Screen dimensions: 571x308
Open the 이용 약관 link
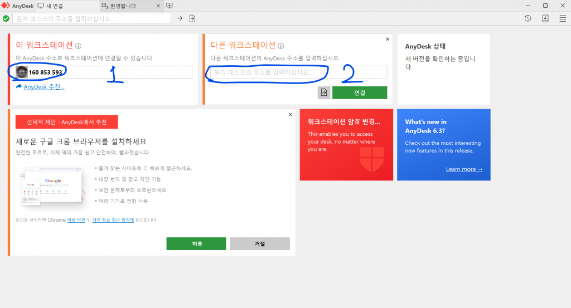click(76, 220)
